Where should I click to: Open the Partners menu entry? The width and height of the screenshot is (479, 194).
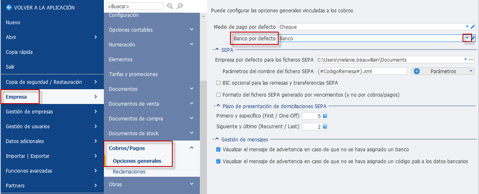pos(52,185)
